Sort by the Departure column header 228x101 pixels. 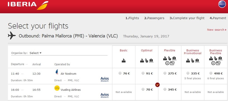coord(18,64)
